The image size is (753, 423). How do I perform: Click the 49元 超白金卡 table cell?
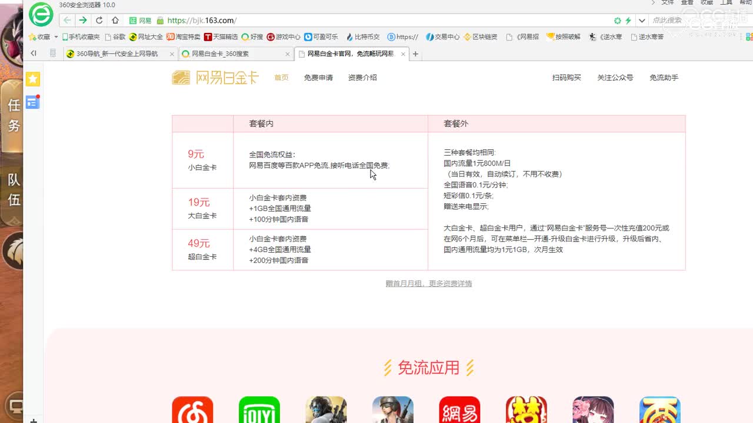[202, 250]
